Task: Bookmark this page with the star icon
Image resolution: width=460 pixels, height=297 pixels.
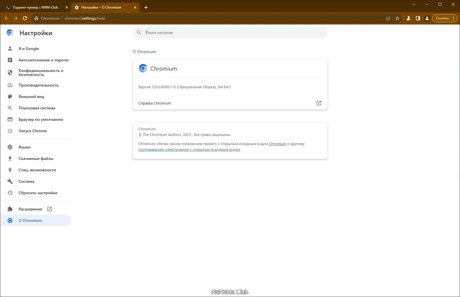Action: [x=397, y=18]
